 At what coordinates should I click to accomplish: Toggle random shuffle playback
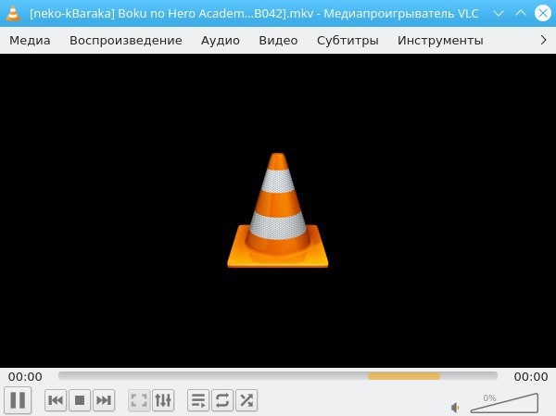246,400
